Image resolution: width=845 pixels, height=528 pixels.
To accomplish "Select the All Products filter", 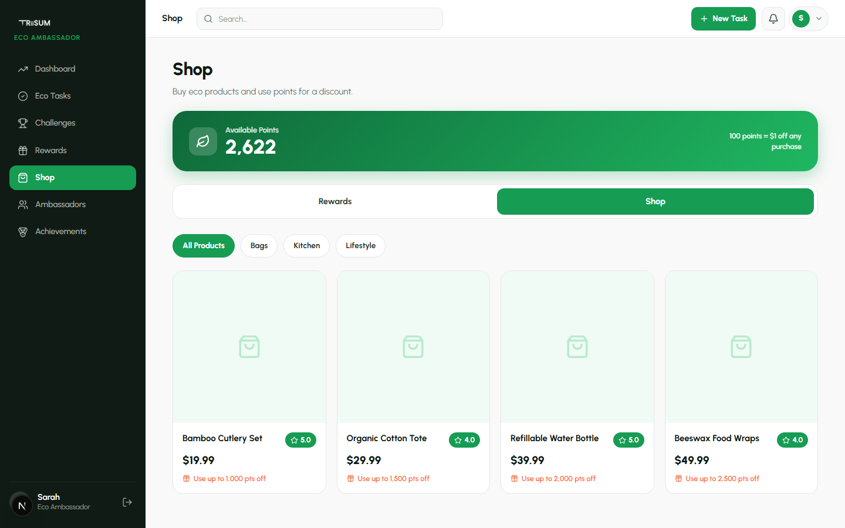I will (204, 246).
